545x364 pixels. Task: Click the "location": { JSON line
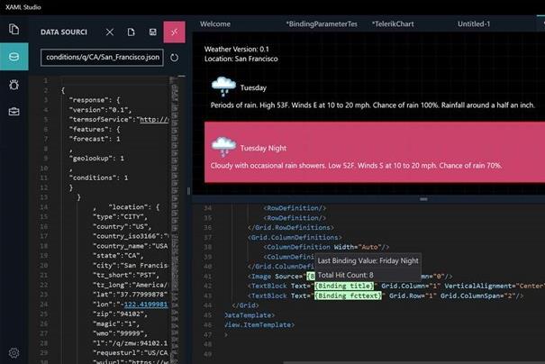134,207
